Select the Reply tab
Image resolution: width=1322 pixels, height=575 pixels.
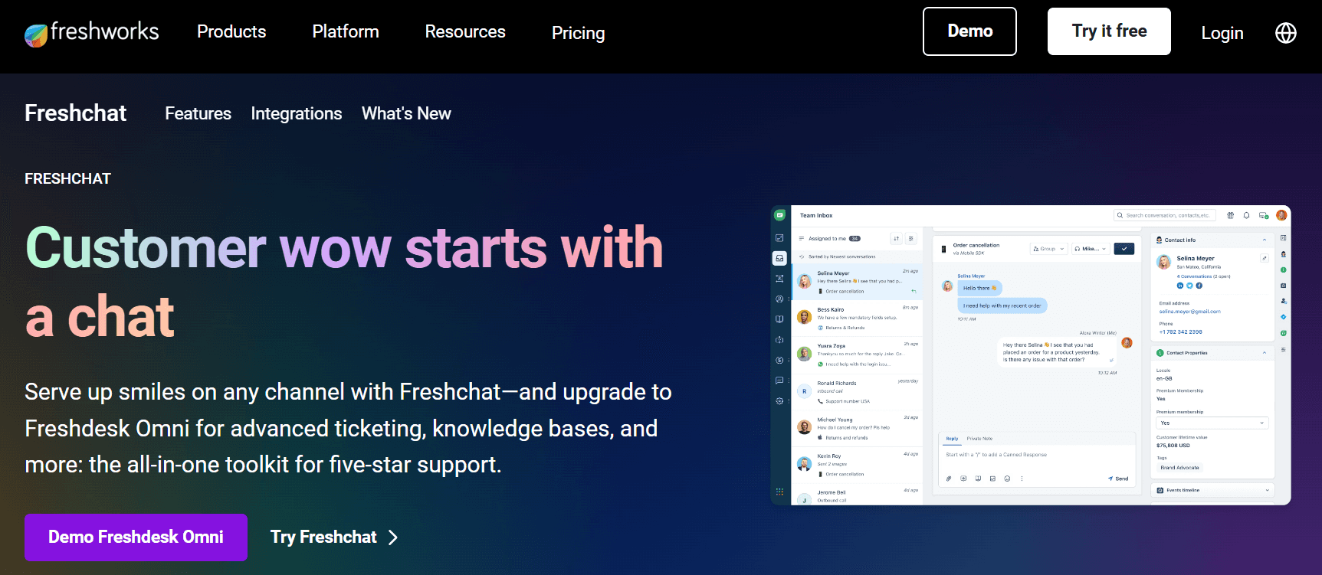pyautogui.click(x=952, y=439)
